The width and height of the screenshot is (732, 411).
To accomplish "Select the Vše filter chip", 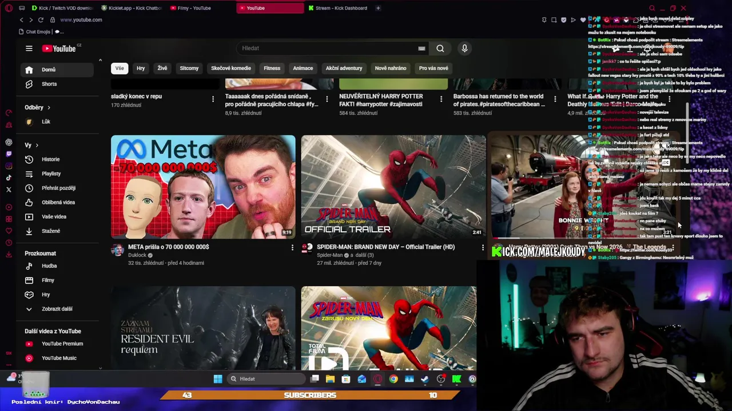I will click(119, 68).
